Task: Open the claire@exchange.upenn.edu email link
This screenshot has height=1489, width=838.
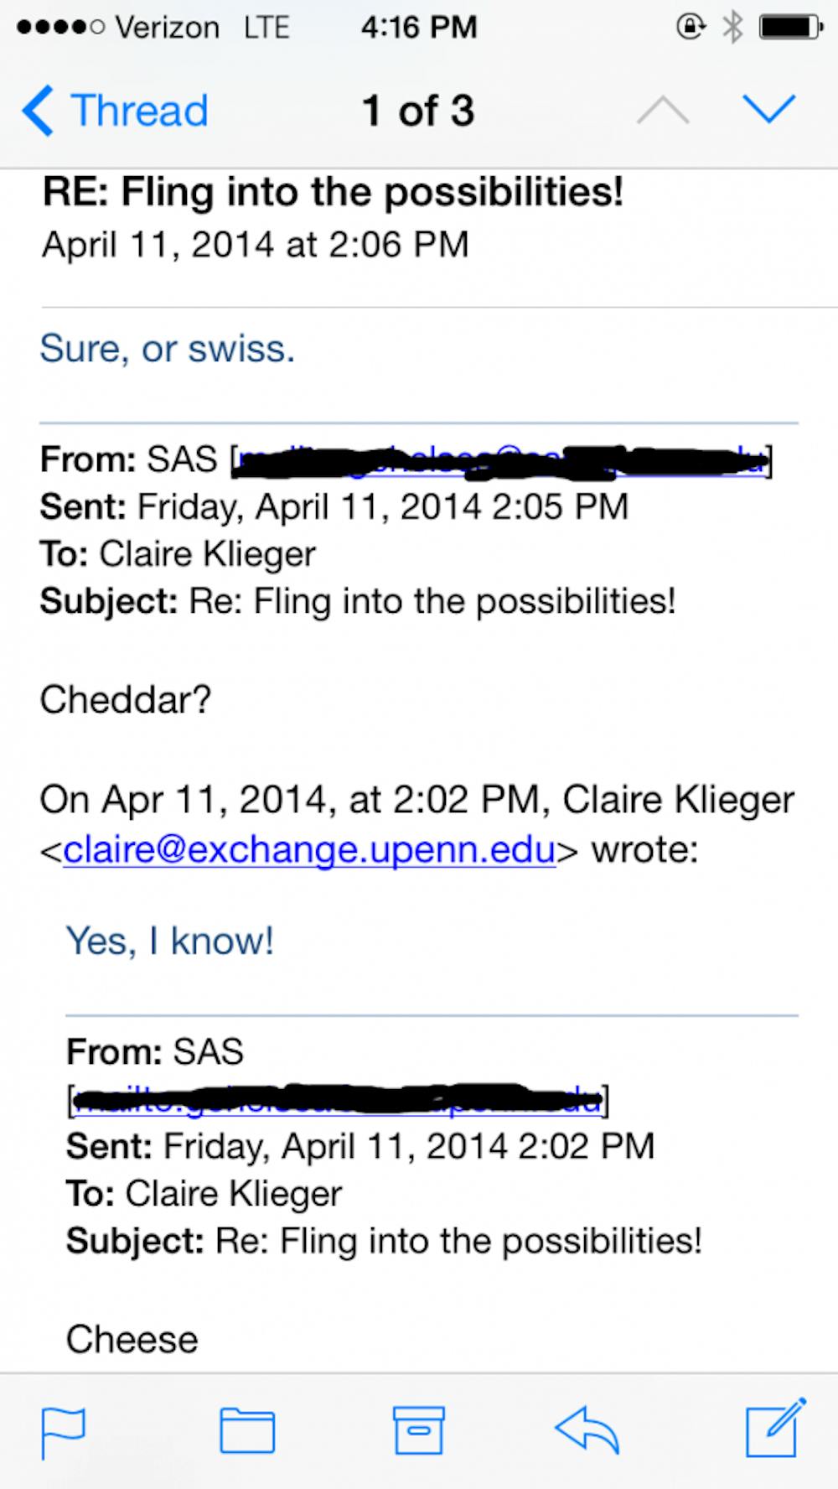Action: tap(309, 850)
